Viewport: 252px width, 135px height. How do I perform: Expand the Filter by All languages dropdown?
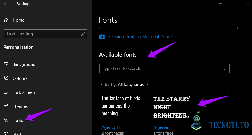pyautogui.click(x=125, y=85)
